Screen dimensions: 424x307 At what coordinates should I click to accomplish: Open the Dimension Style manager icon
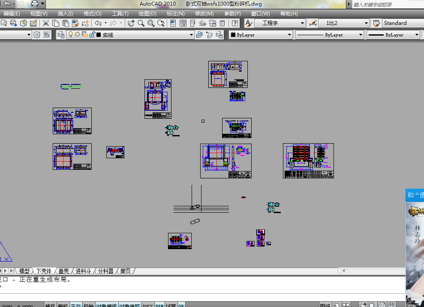pyautogui.click(x=313, y=23)
